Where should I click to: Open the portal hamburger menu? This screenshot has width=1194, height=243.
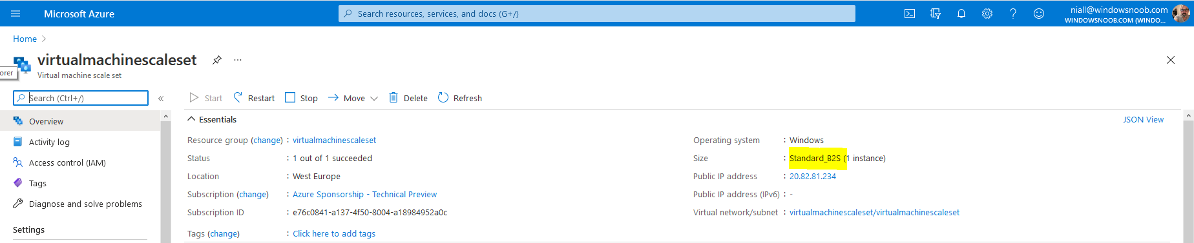pyautogui.click(x=16, y=14)
